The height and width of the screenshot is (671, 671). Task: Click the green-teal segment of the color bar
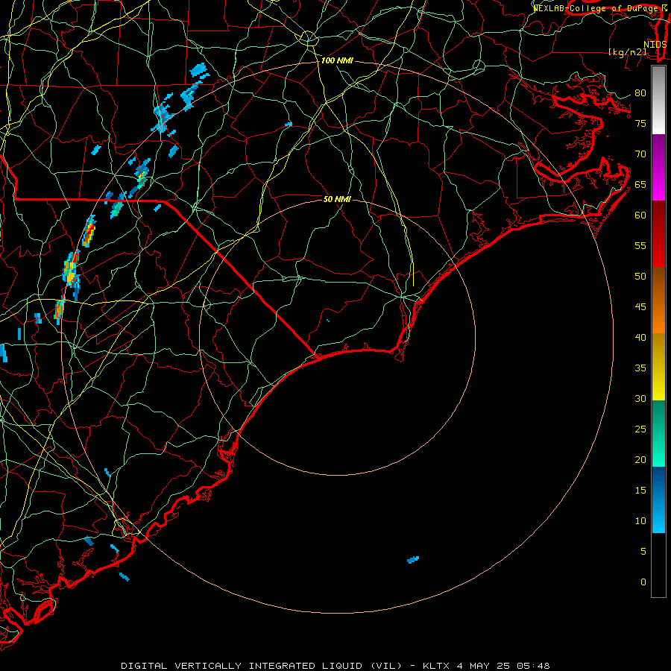pos(658,433)
